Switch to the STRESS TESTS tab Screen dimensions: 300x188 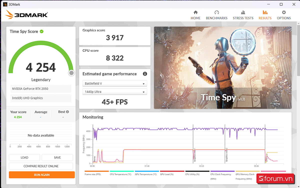click(x=243, y=15)
